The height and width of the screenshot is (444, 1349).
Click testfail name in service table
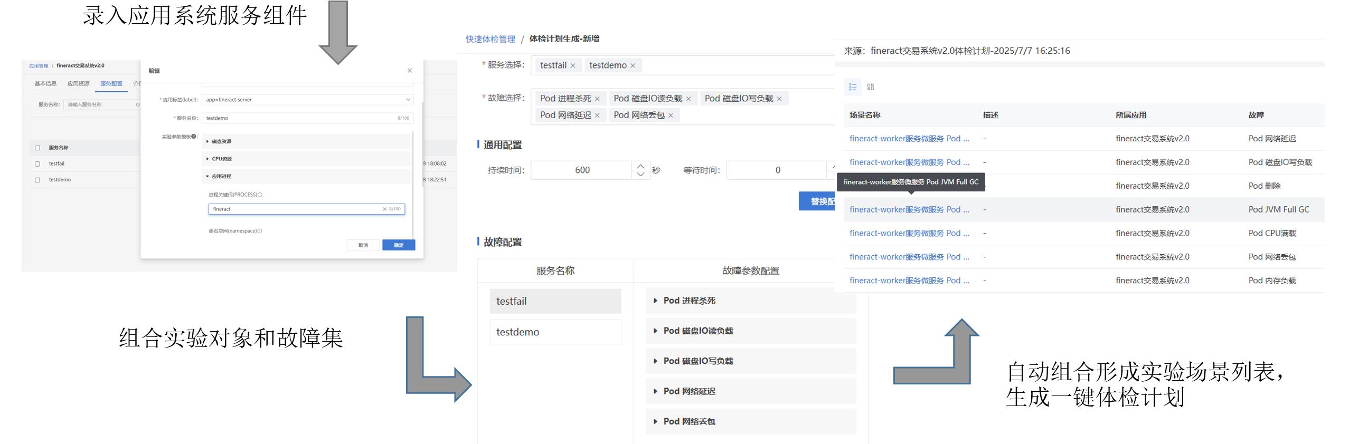pos(56,164)
